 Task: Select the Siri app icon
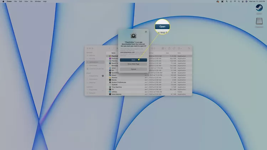coord(110,70)
